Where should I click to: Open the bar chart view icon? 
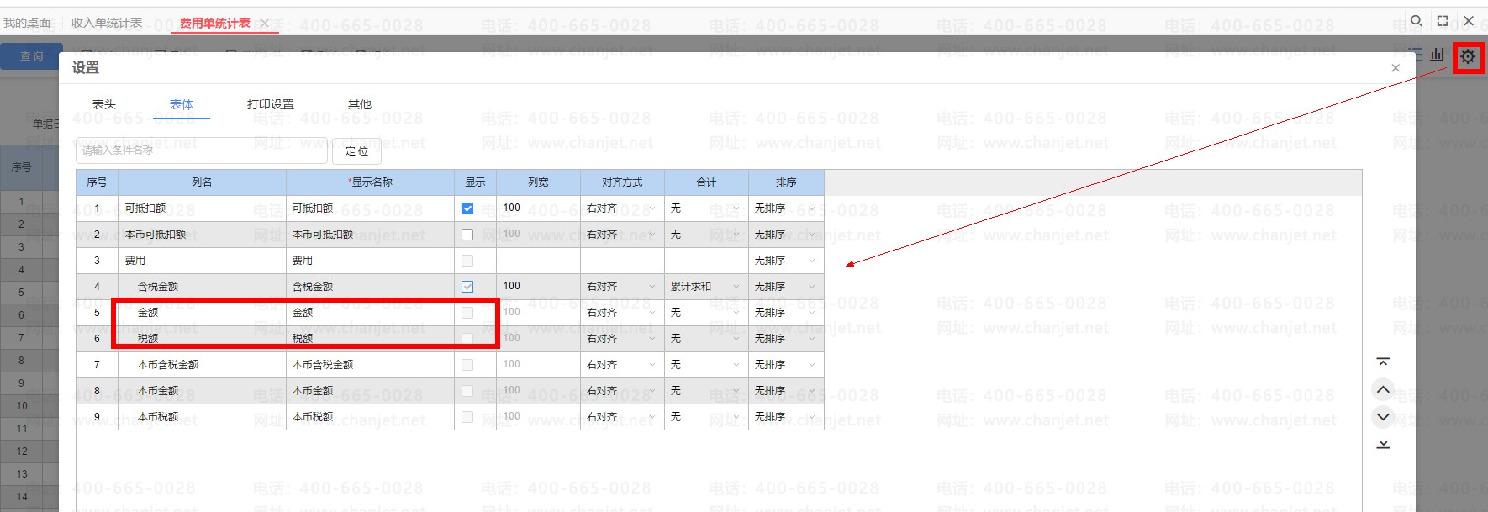pos(1438,55)
